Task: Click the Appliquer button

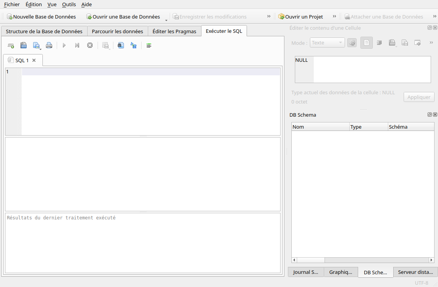Action: point(419,97)
